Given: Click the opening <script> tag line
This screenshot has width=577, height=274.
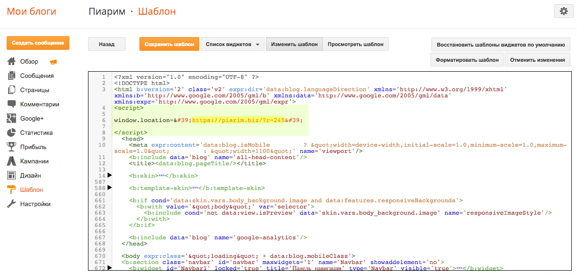Looking at the screenshot, I should click(128, 108).
